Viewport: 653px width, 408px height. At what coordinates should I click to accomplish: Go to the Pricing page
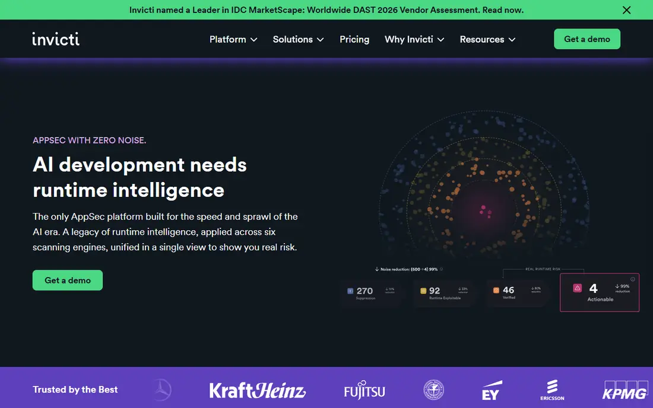(354, 39)
